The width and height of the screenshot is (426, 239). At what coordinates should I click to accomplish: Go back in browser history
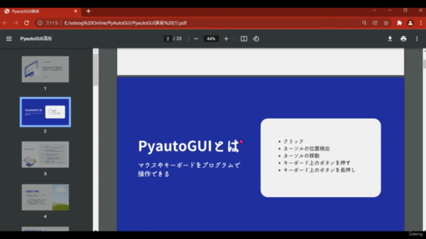5,23
